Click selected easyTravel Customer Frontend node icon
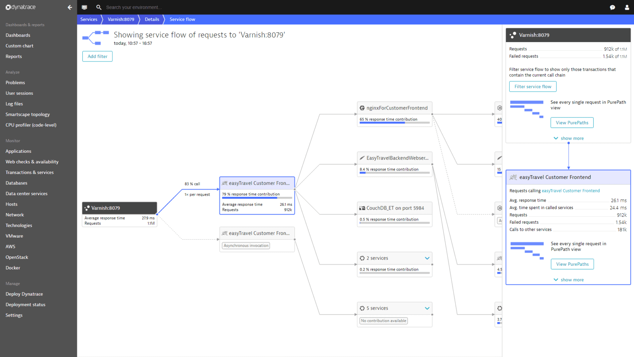The image size is (634, 357). pos(225,183)
